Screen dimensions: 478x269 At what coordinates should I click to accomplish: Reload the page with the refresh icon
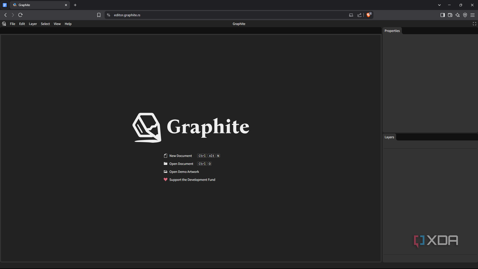[x=20, y=15]
